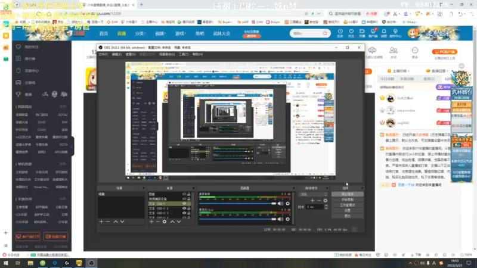Move scene up in scenes panel
The height and width of the screenshot is (268, 477).
(116, 222)
